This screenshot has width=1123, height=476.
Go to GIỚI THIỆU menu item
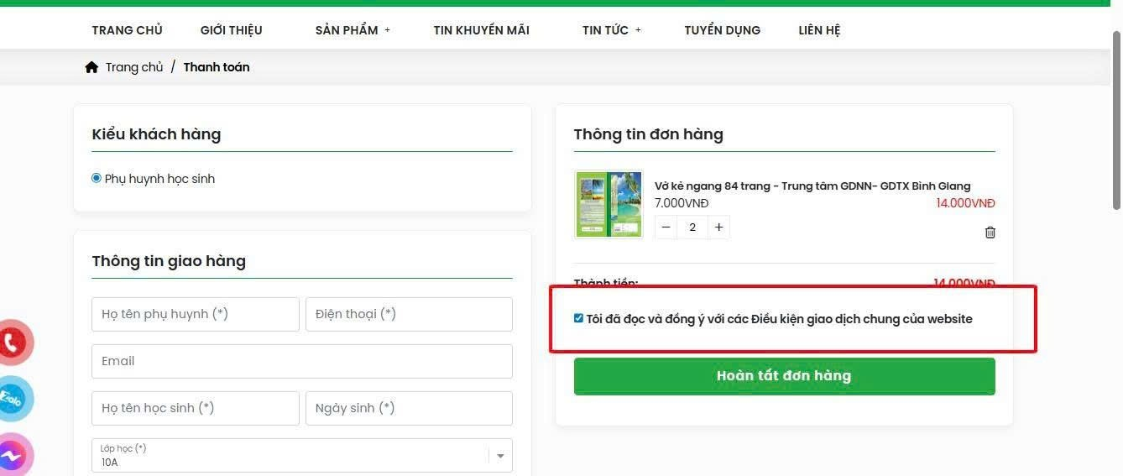[x=231, y=30]
